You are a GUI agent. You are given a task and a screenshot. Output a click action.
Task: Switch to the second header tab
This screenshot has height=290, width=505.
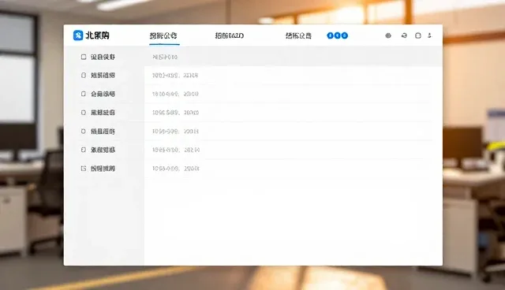[x=230, y=35]
